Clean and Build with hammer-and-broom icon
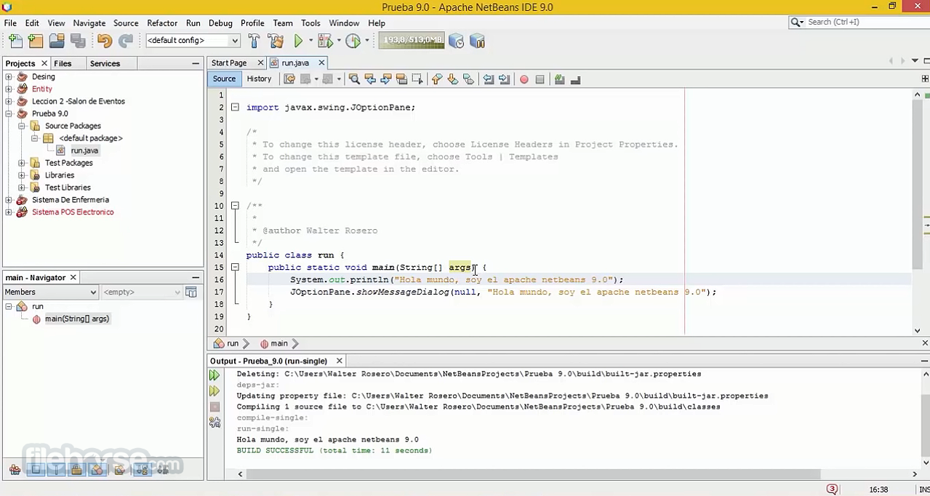The width and height of the screenshot is (930, 496). coord(276,41)
